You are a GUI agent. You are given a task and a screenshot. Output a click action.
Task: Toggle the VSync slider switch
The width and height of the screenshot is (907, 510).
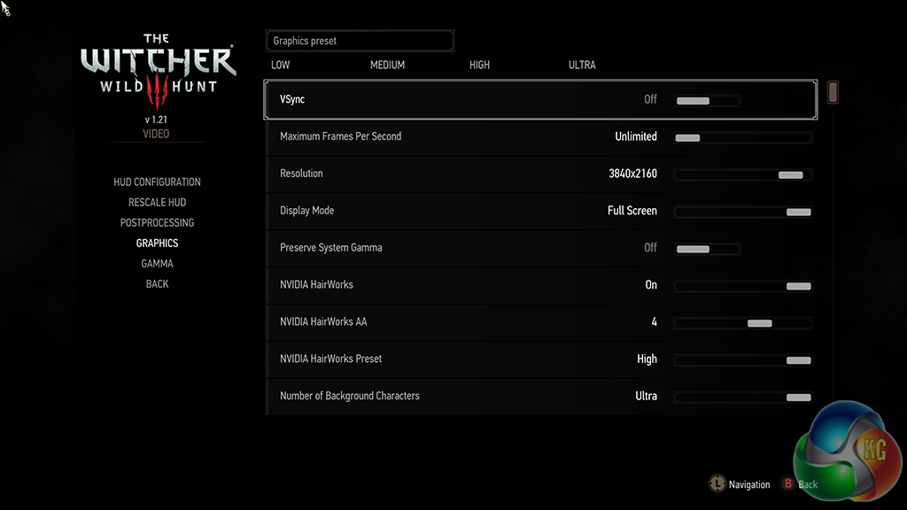click(x=708, y=101)
